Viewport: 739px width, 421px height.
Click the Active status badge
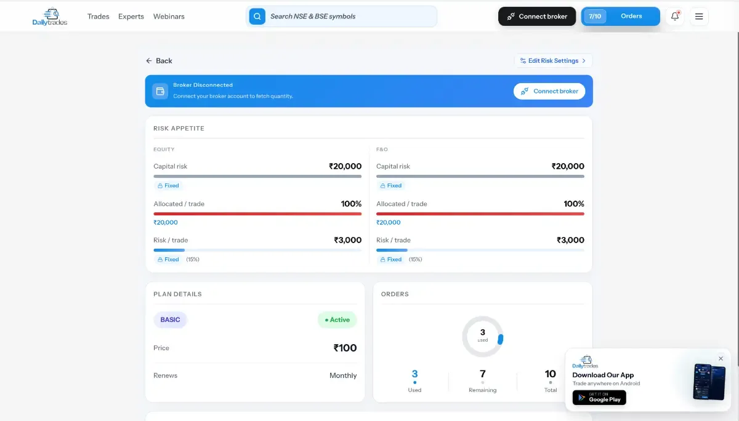[337, 320]
